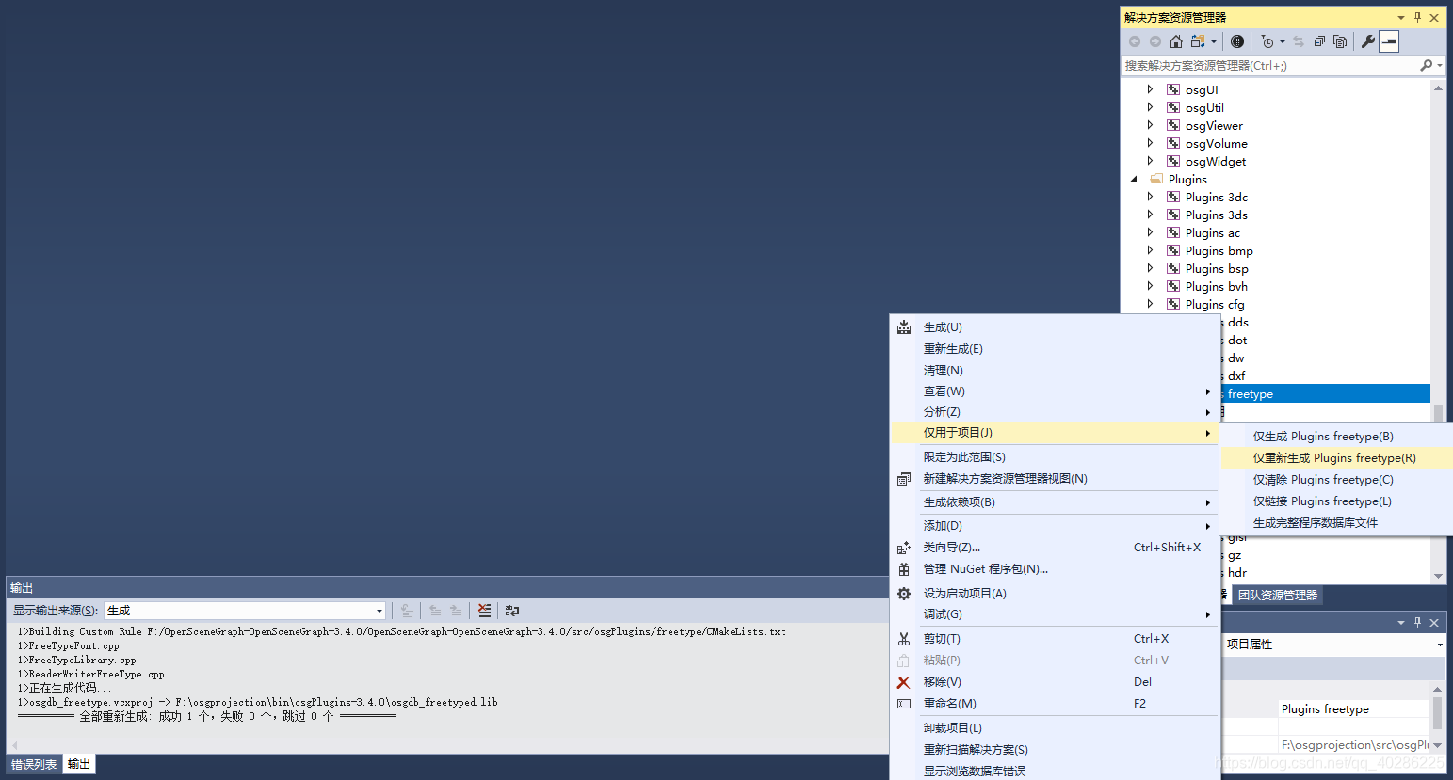Click the build icon beside 生成(U)
Screen dimensions: 1453x780
[x=904, y=327]
